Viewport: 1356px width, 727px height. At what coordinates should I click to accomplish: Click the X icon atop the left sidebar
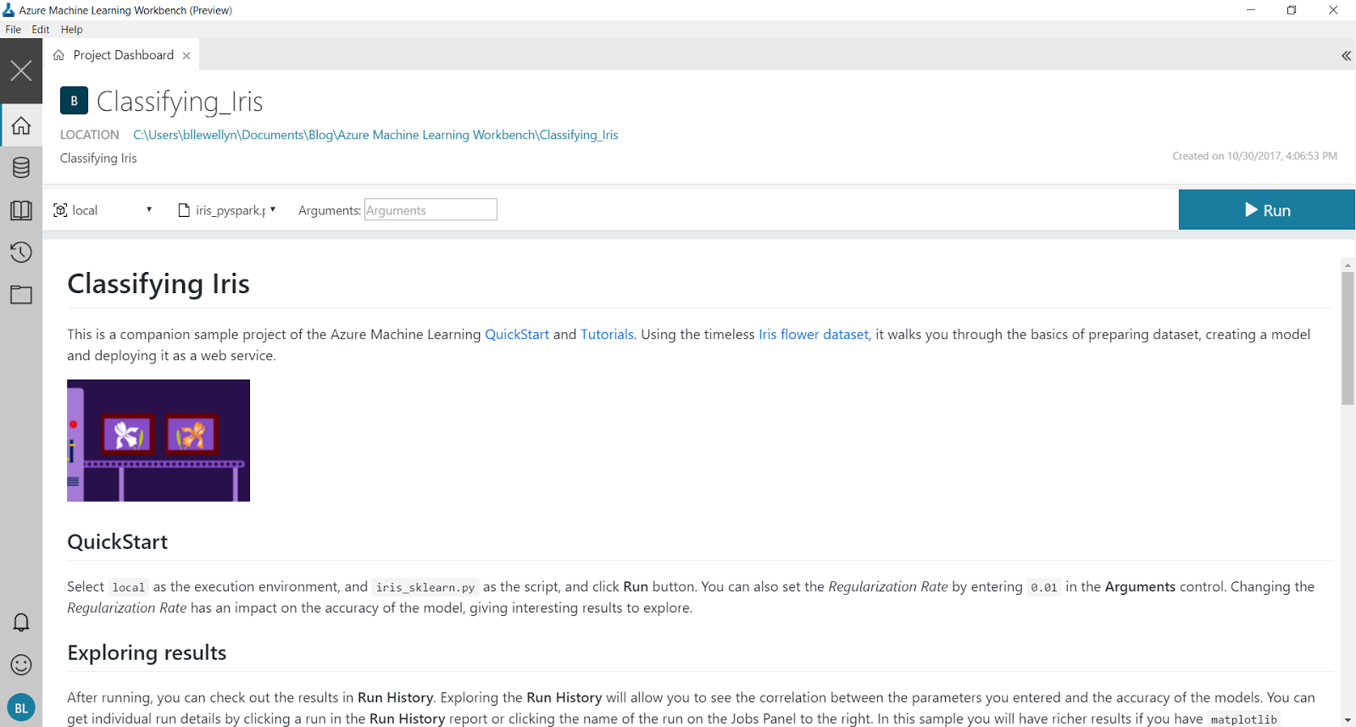[21, 70]
